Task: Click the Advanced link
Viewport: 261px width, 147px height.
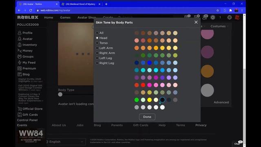Action: (x=221, y=102)
